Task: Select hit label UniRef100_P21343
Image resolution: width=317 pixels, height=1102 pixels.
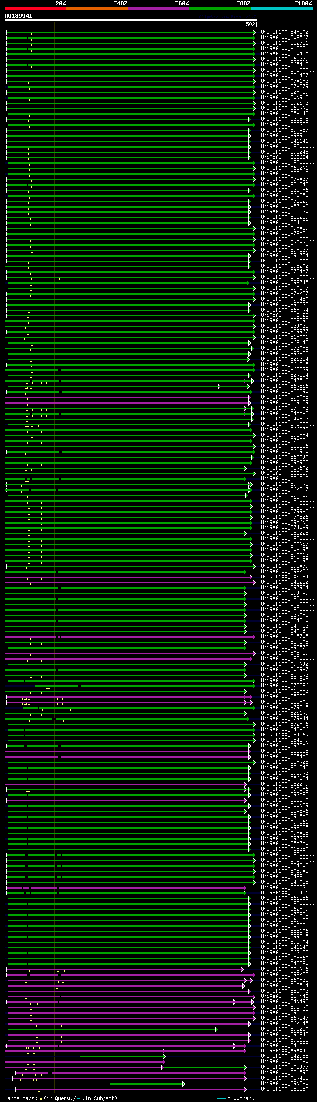Action: point(284,184)
